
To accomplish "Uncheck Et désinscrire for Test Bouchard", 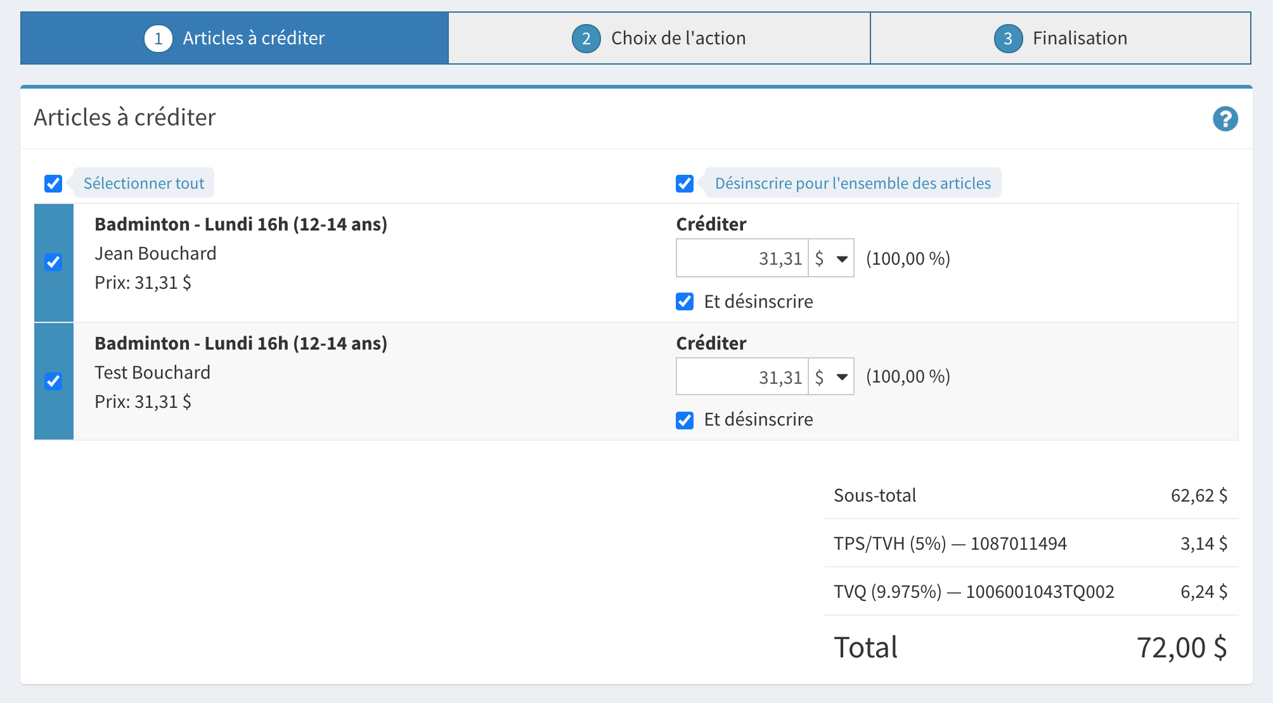I will point(685,421).
